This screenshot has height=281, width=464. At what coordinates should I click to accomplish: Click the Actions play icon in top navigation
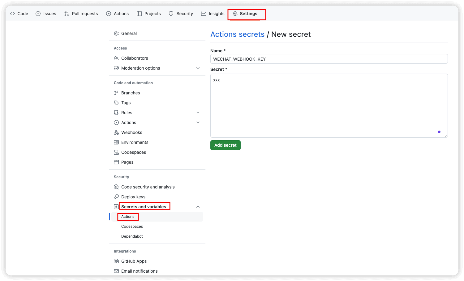[x=109, y=14]
